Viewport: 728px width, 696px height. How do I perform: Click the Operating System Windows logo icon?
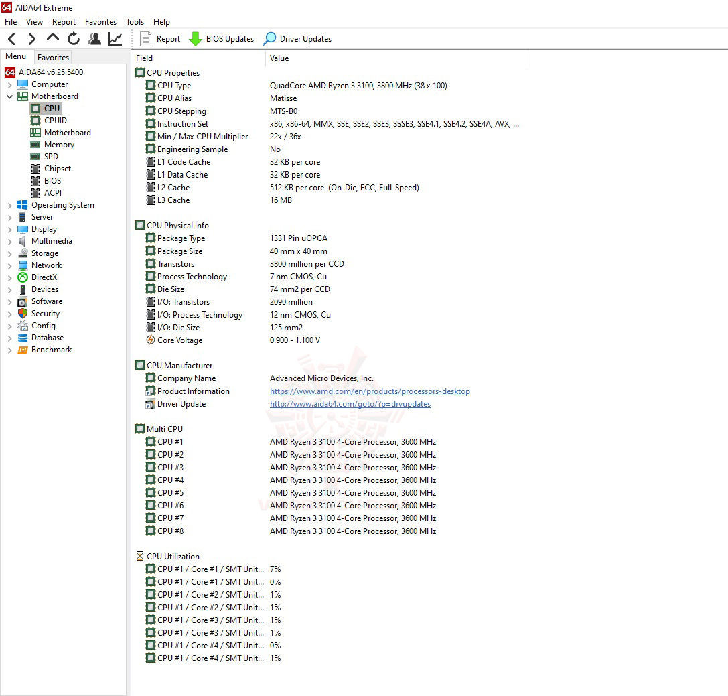tap(23, 205)
